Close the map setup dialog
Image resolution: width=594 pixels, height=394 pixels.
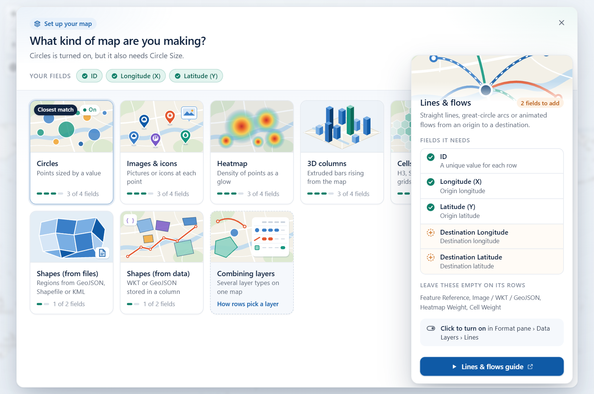pyautogui.click(x=561, y=23)
